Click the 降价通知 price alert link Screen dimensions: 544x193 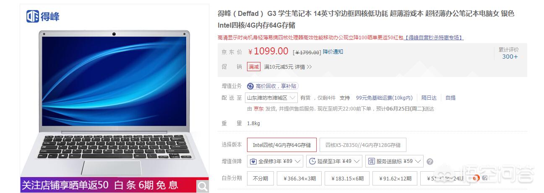333,52
